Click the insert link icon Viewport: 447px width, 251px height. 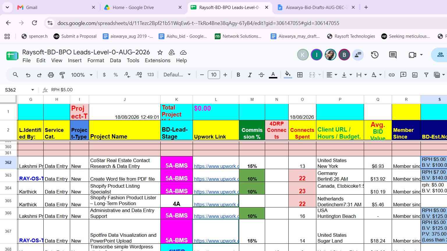(392, 75)
